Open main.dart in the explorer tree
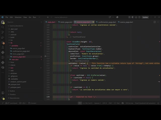This screenshot has height=120, width=161. point(15,59)
